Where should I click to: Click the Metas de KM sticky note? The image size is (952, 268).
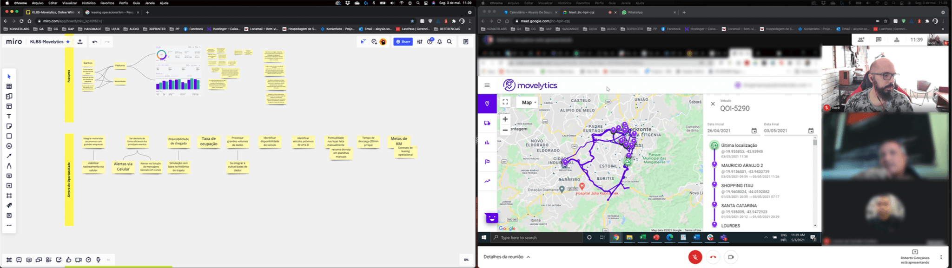pos(398,141)
